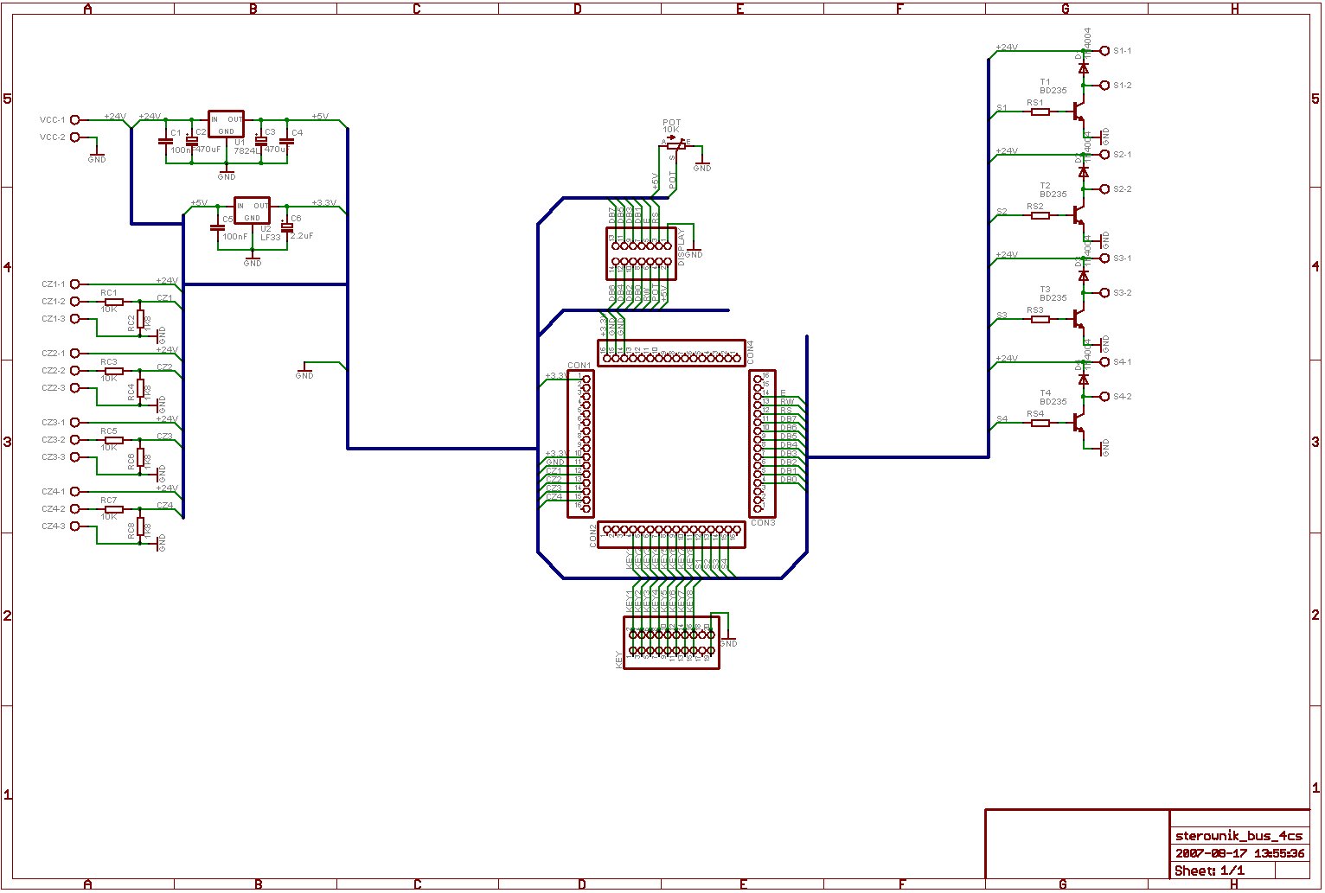Click the U1 7824 voltage regulator
Image resolution: width=1325 pixels, height=893 pixels.
[226, 124]
